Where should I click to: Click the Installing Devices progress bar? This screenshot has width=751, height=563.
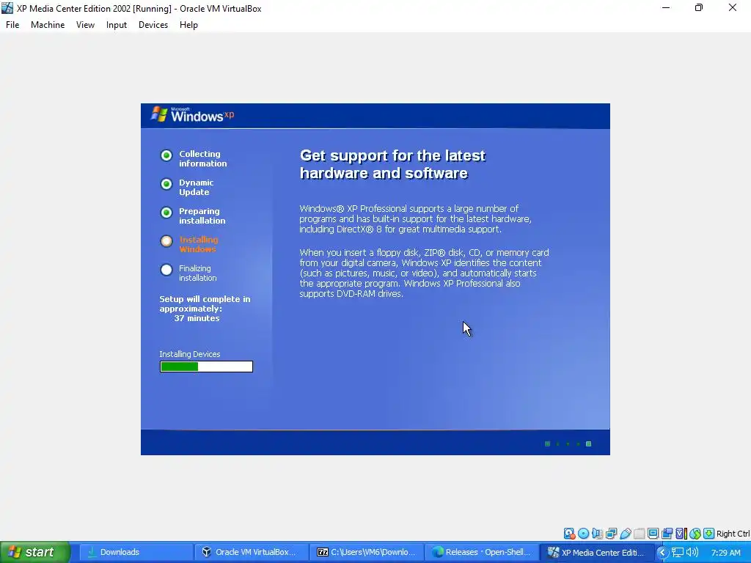pyautogui.click(x=206, y=367)
